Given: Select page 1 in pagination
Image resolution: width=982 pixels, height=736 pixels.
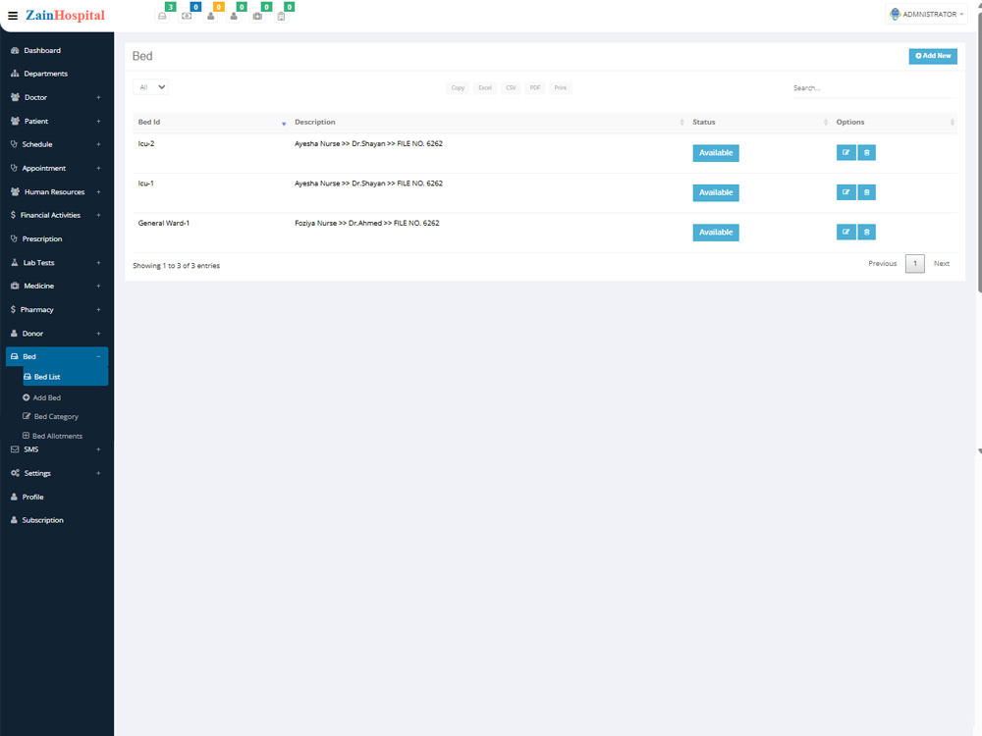Looking at the screenshot, I should [x=915, y=263].
